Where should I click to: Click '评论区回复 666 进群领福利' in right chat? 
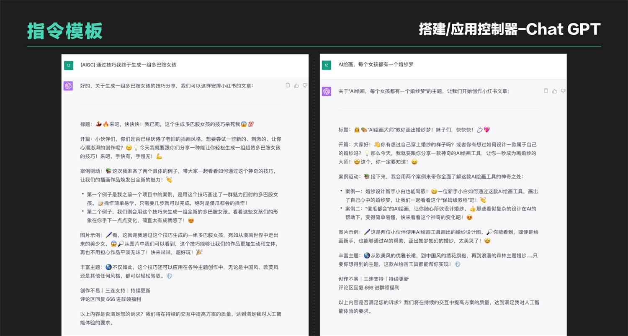(369, 287)
